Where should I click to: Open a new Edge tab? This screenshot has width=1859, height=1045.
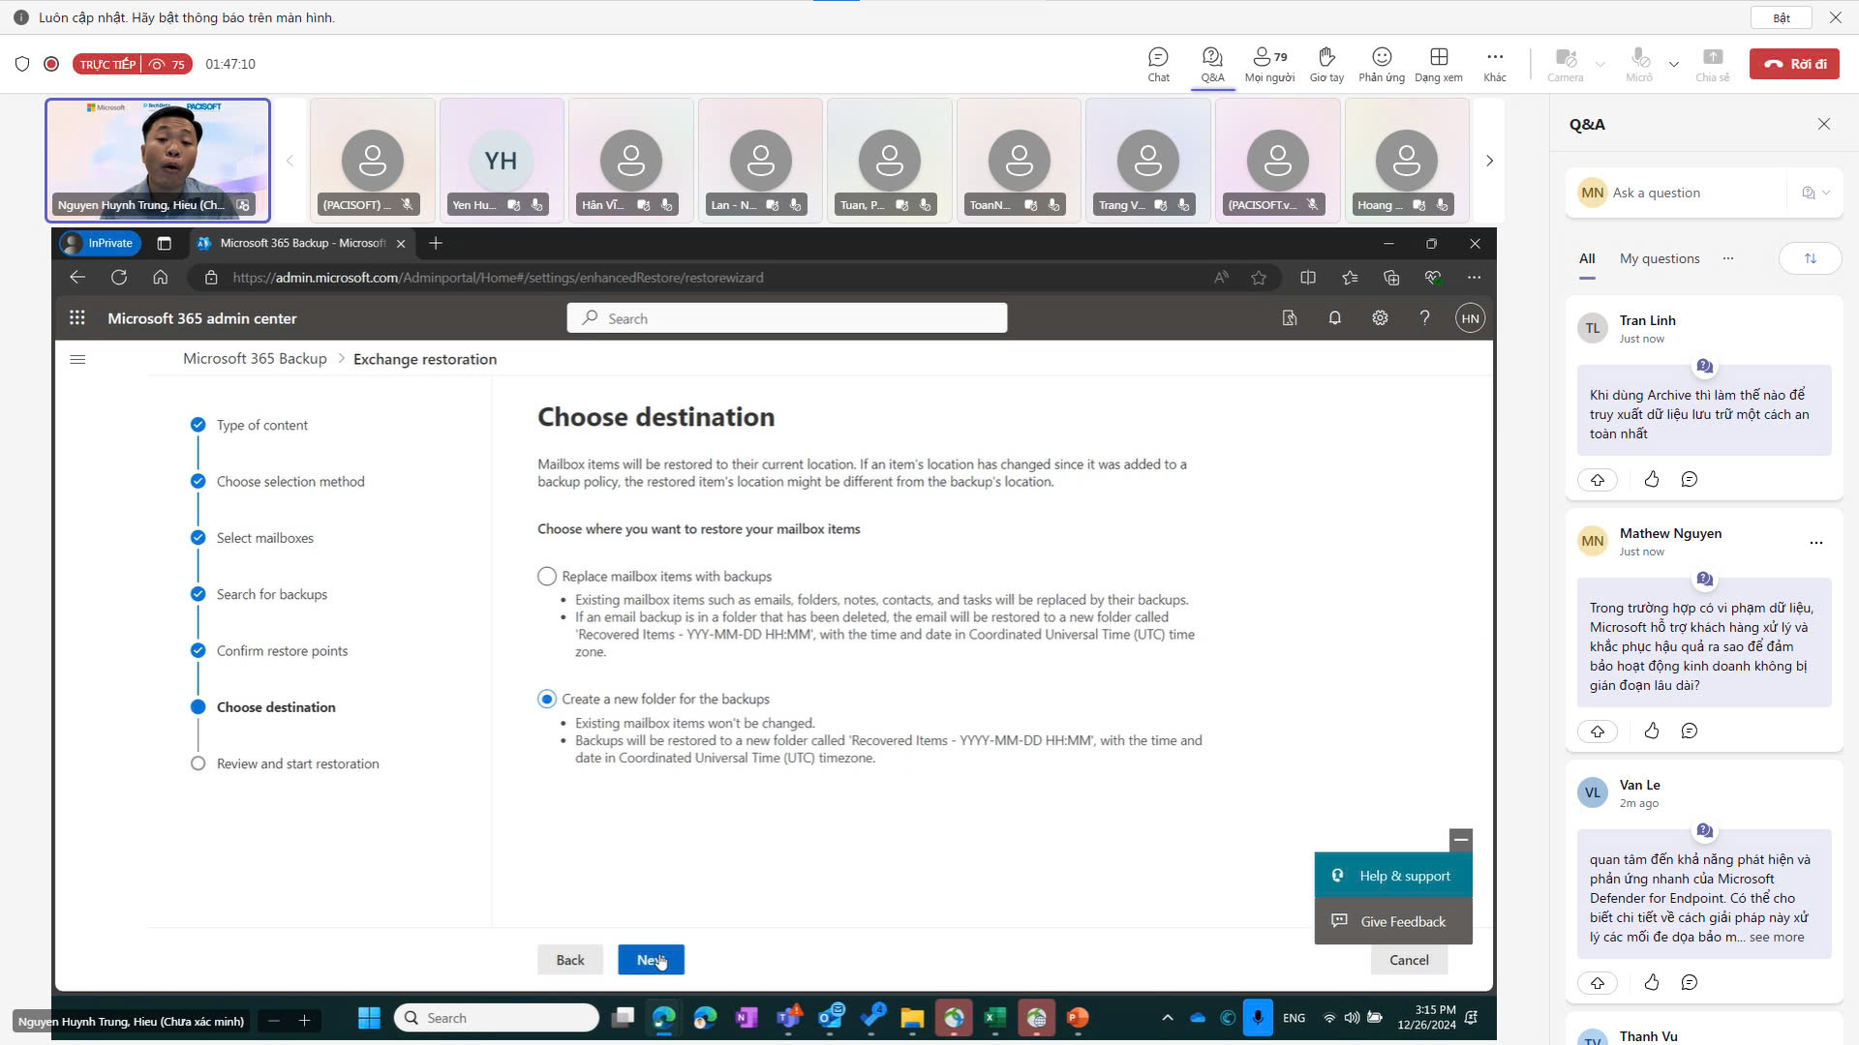(x=436, y=243)
